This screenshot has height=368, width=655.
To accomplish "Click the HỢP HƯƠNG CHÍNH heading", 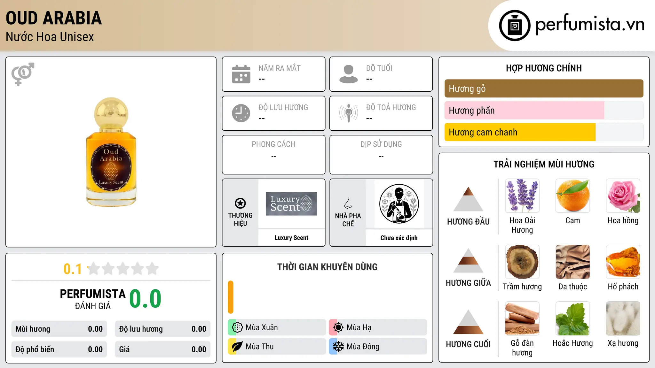I will pos(544,68).
